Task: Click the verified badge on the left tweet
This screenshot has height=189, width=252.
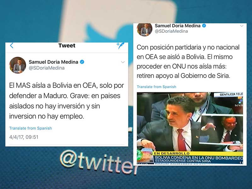Action: pos(82,62)
